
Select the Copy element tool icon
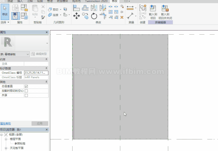pos(85,16)
